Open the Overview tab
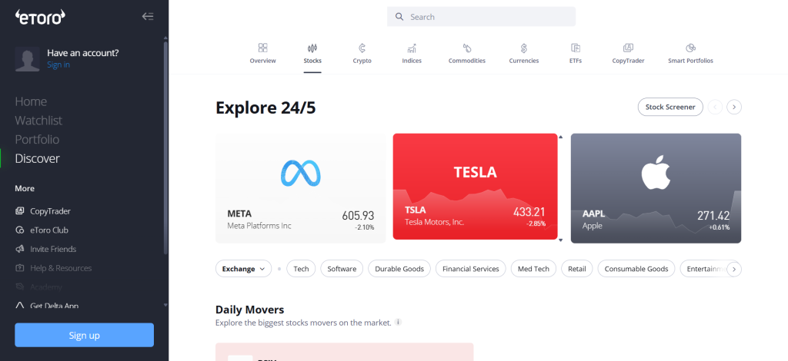The height and width of the screenshot is (361, 788). (263, 54)
